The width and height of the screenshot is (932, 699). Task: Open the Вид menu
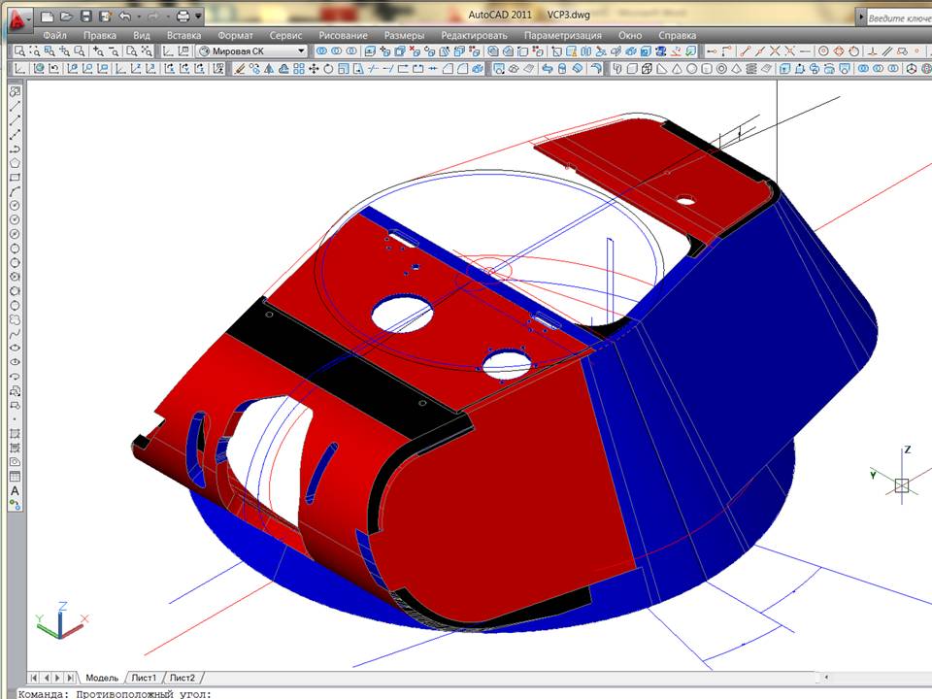[142, 36]
